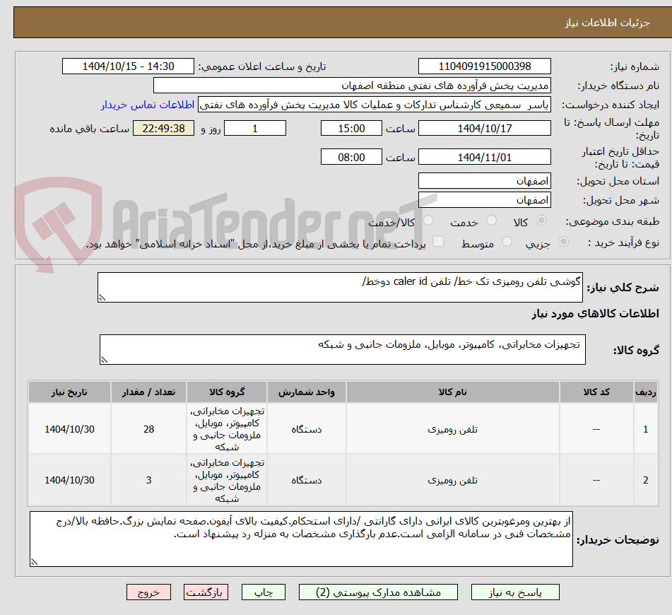Open مشاهده مدارک پیوستی (2) attachments
Image resolution: width=672 pixels, height=615 pixels.
[378, 592]
